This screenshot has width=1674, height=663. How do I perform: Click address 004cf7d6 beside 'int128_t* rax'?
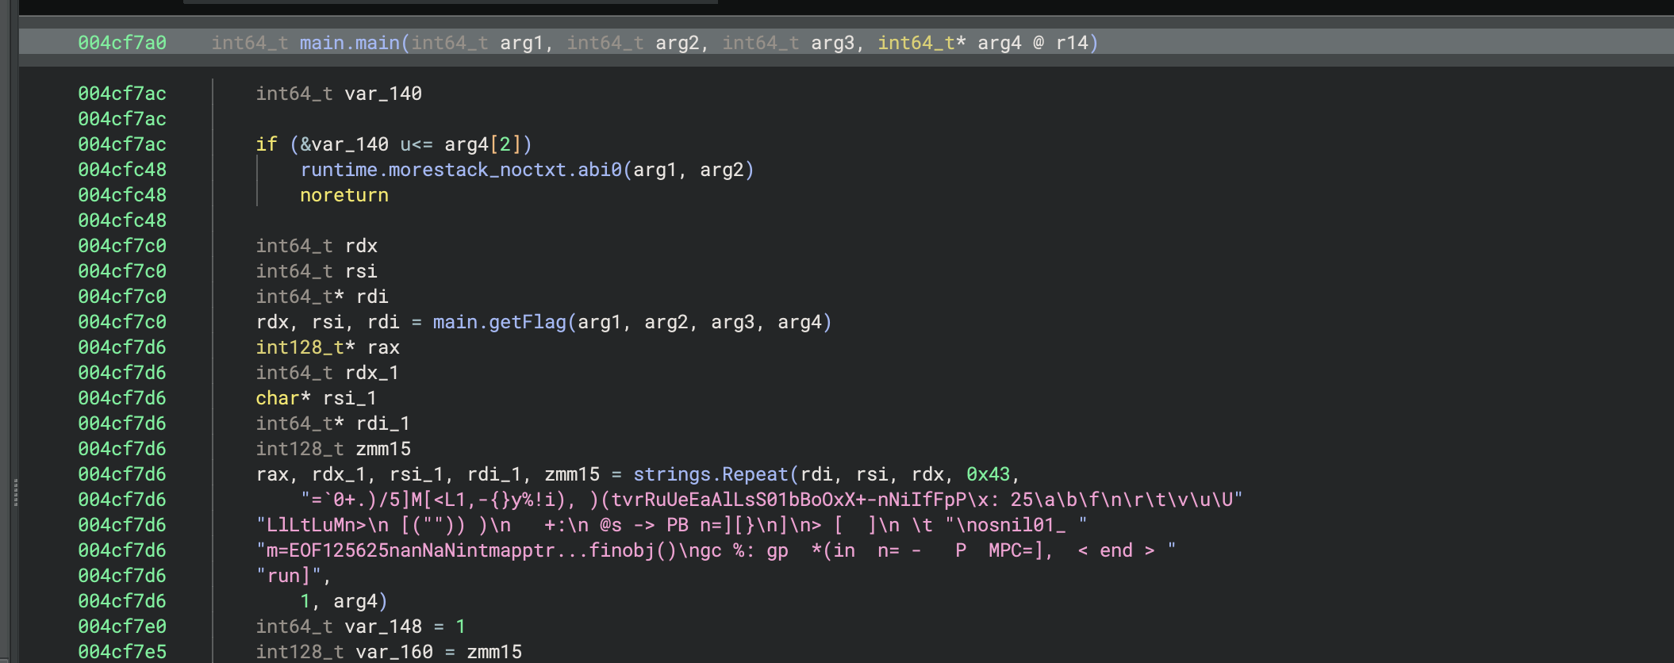[x=122, y=347]
